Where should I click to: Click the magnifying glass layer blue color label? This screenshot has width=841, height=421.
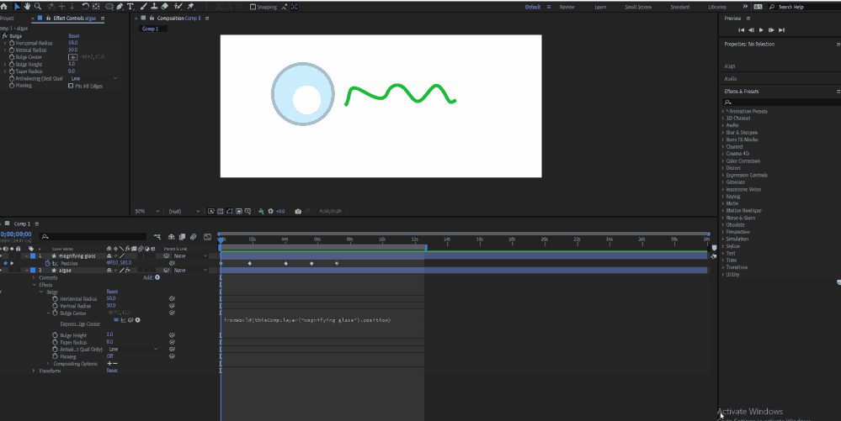(33, 256)
